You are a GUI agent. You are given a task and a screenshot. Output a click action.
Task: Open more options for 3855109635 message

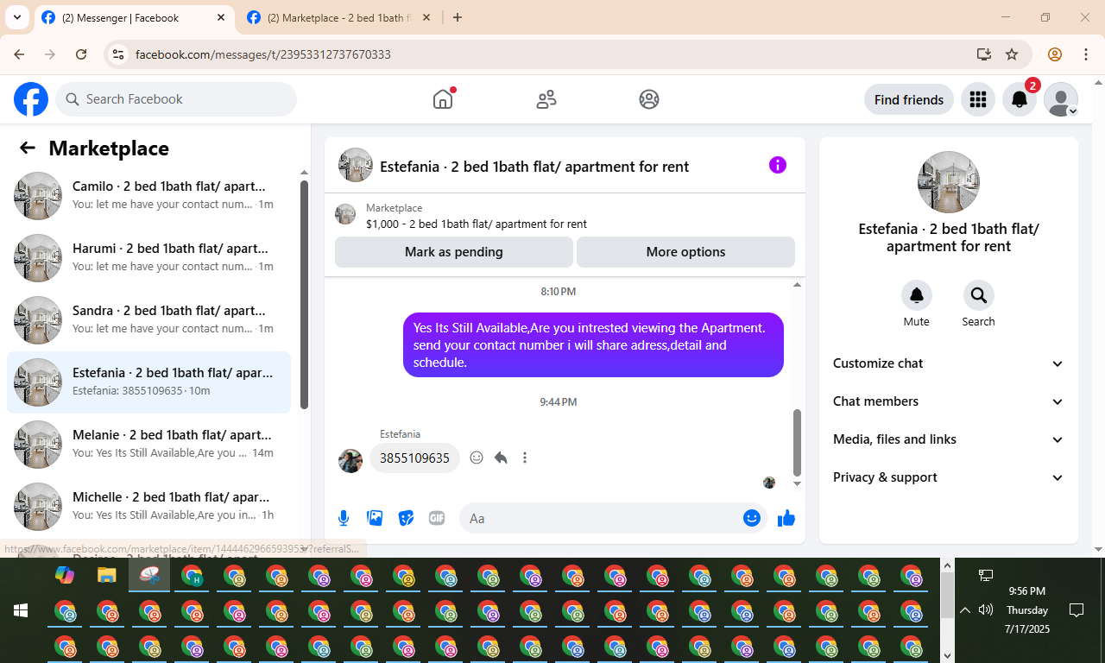[x=525, y=458]
